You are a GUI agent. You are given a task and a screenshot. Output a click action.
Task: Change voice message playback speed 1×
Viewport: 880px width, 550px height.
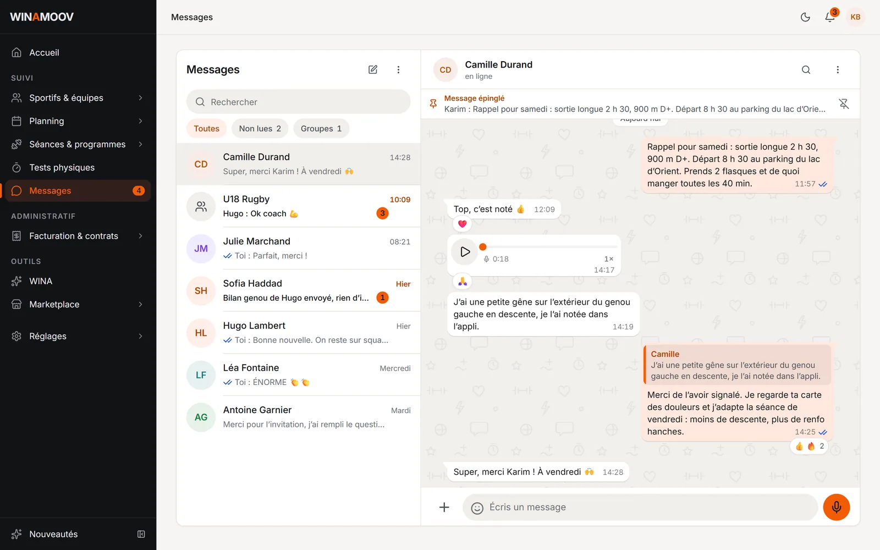tap(608, 258)
